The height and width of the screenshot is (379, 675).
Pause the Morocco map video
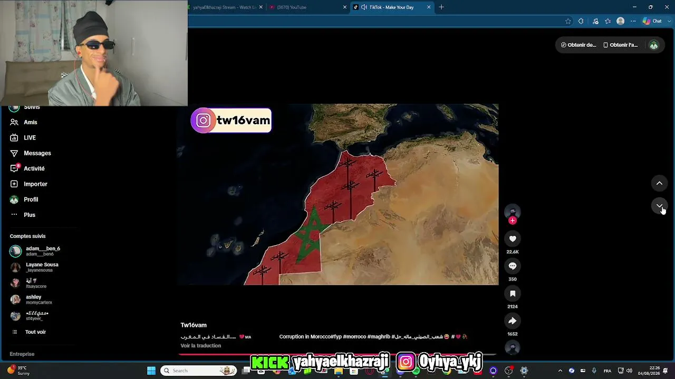tap(337, 194)
